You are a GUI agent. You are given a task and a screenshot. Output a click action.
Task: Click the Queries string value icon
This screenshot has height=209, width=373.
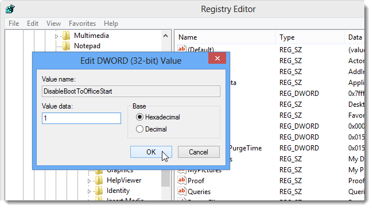(x=182, y=191)
